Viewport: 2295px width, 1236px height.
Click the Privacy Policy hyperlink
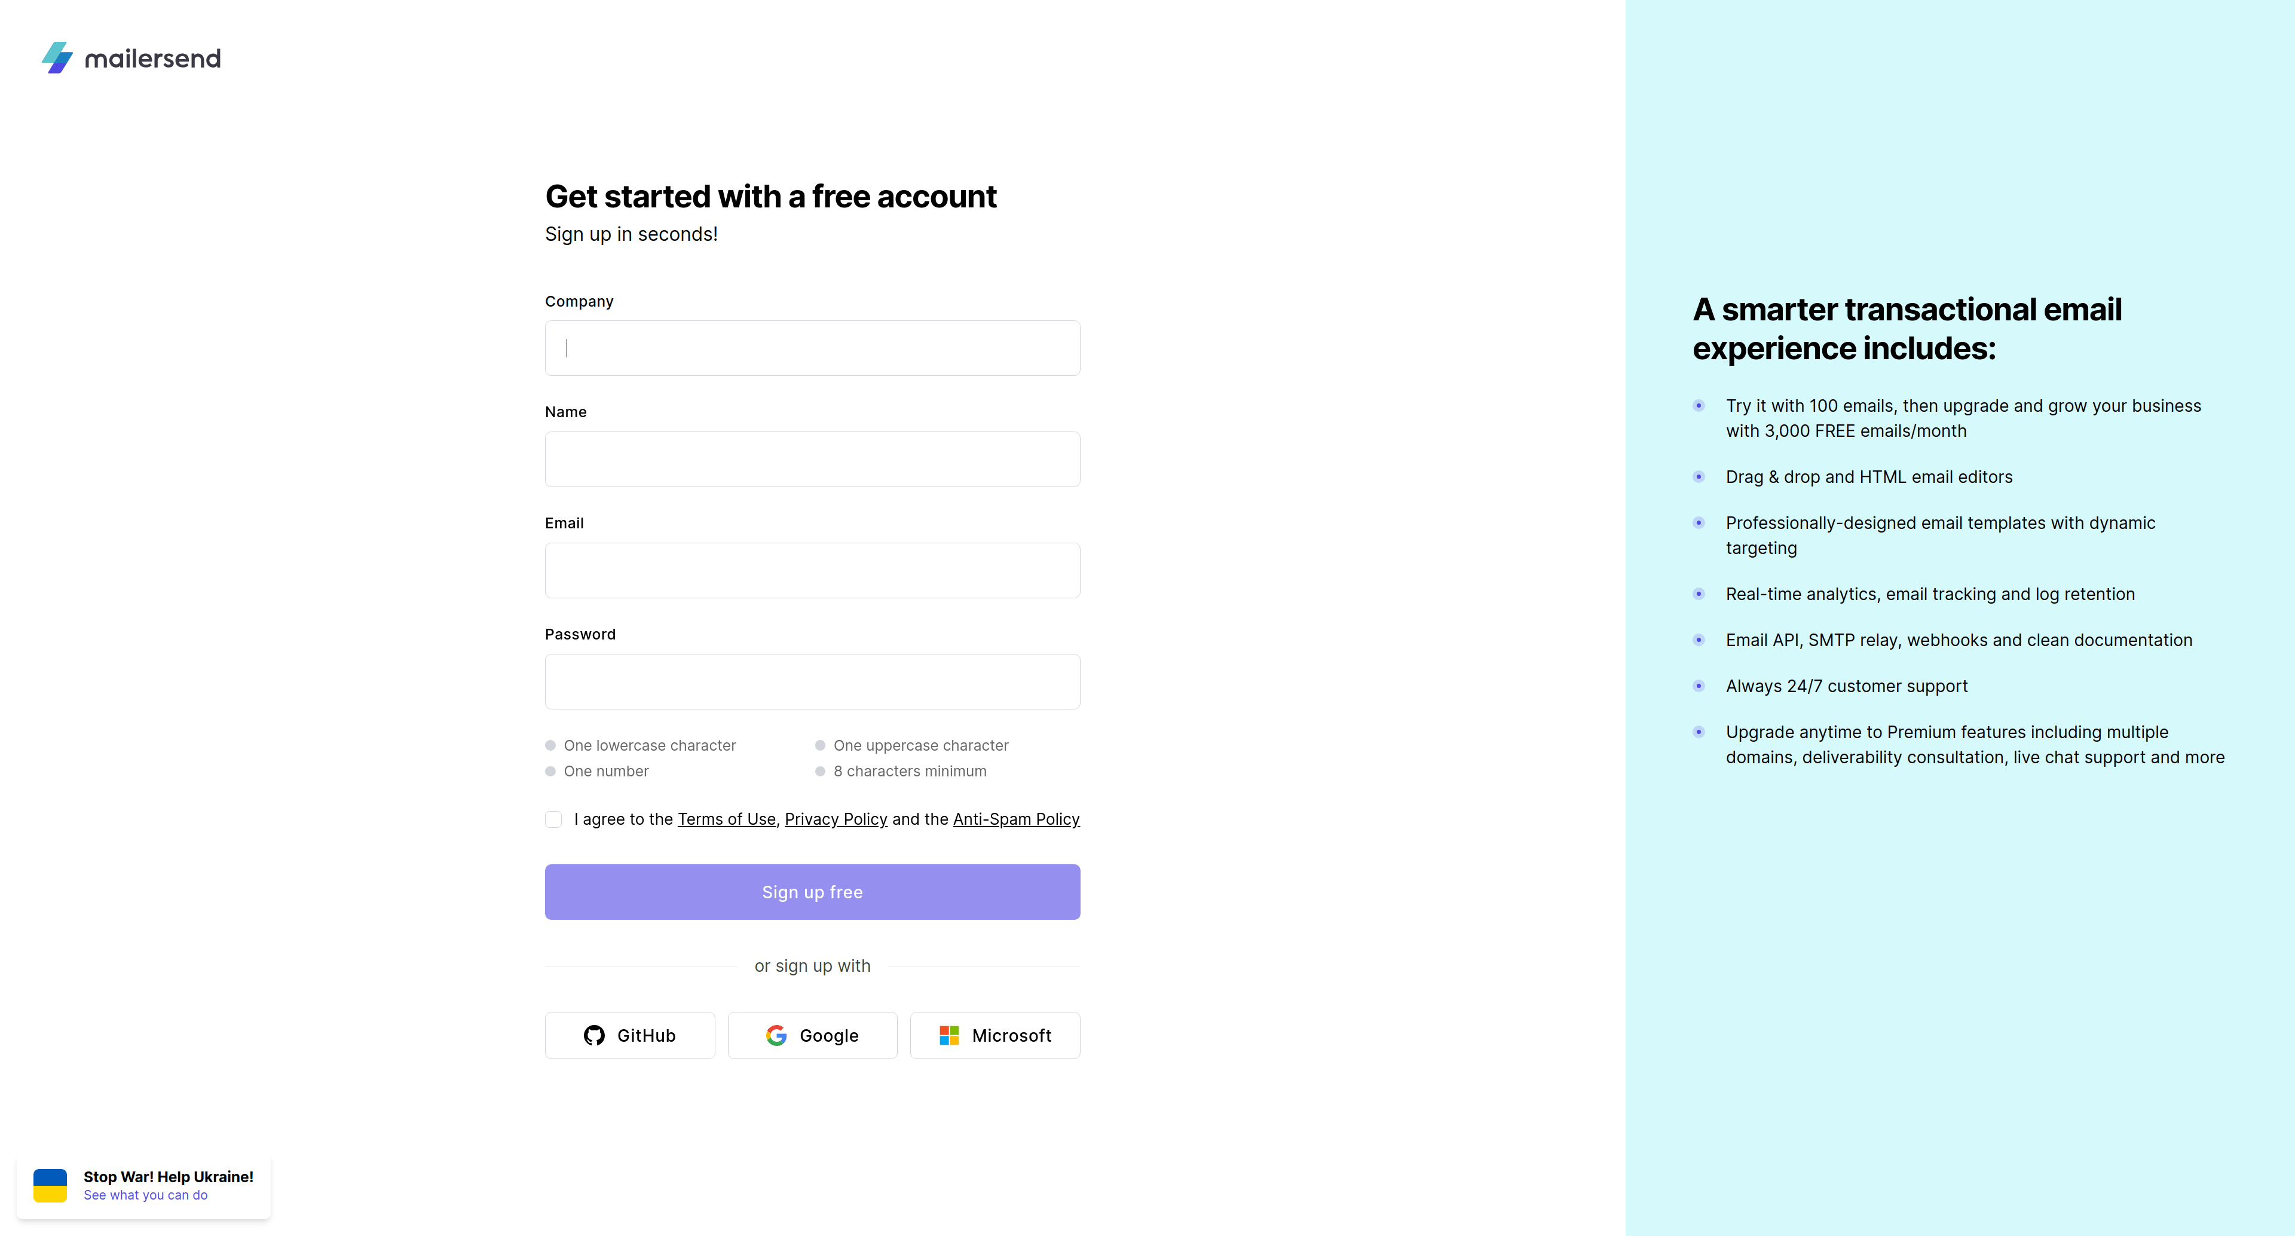pos(836,819)
